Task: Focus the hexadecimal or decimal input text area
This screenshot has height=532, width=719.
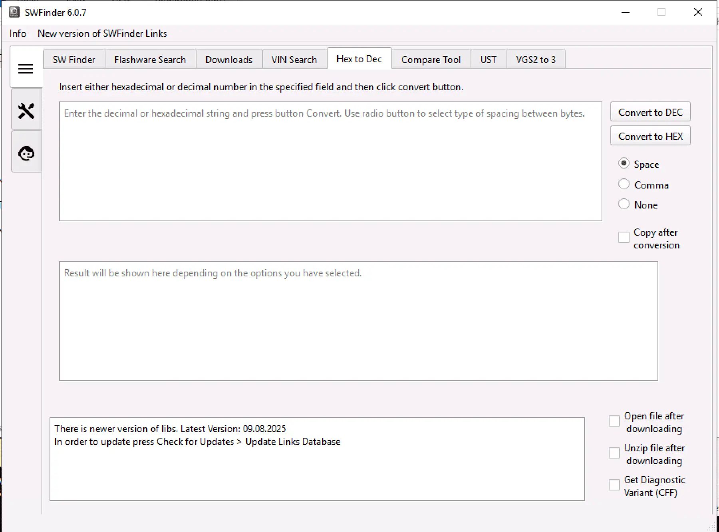Action: [331, 161]
